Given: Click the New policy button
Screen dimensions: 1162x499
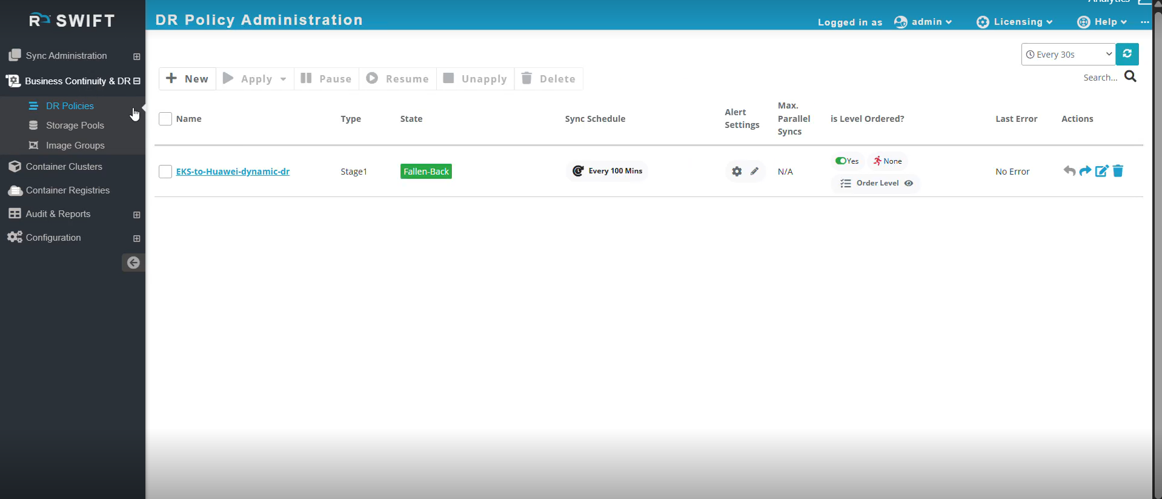Looking at the screenshot, I should [x=187, y=79].
